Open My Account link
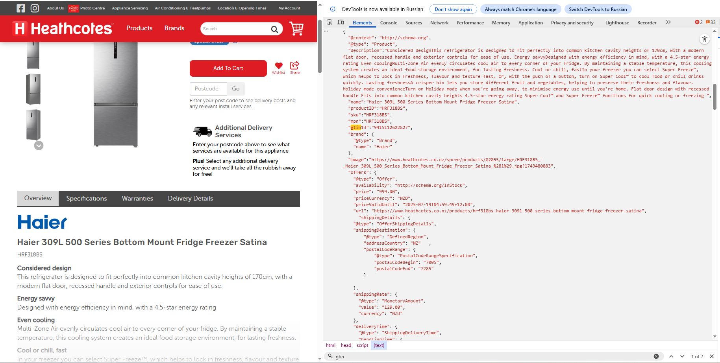Screen dimensions: 720x363 click(x=289, y=8)
